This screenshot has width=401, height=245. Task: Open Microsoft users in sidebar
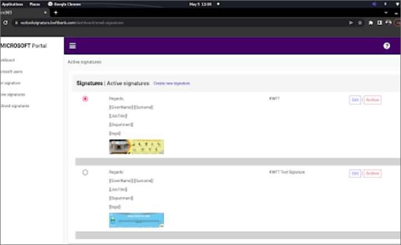tap(12, 72)
